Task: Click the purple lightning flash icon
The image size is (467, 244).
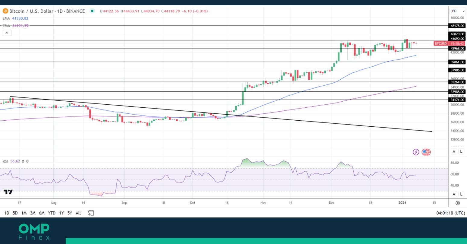Action: coord(416,152)
